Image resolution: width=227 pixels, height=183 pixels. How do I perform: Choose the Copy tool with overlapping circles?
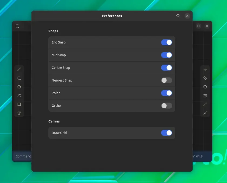[x=205, y=78]
